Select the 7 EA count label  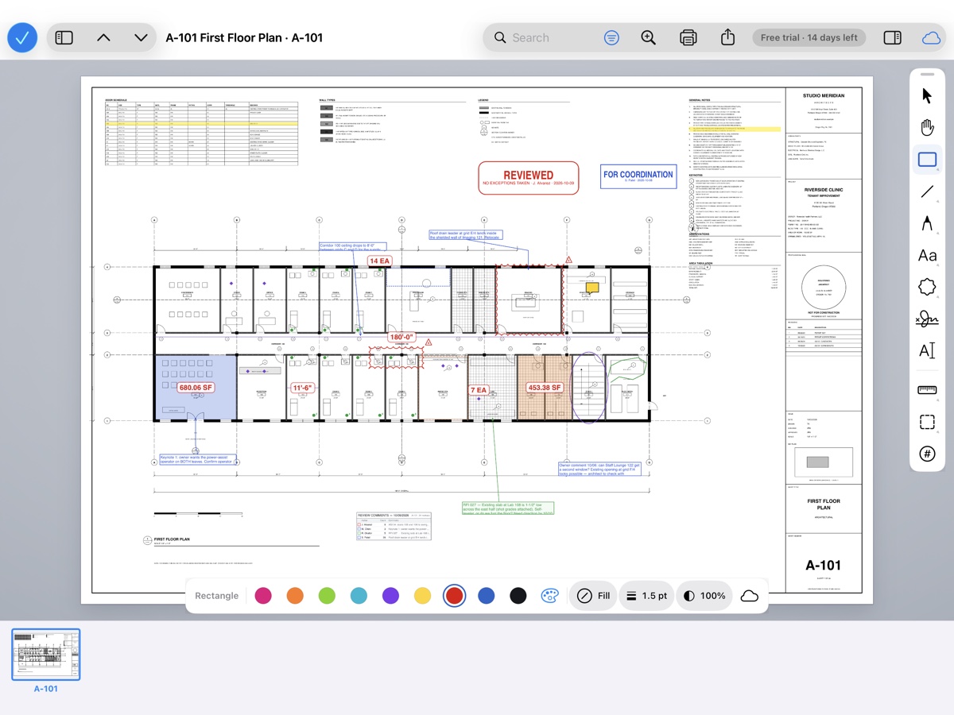click(479, 390)
